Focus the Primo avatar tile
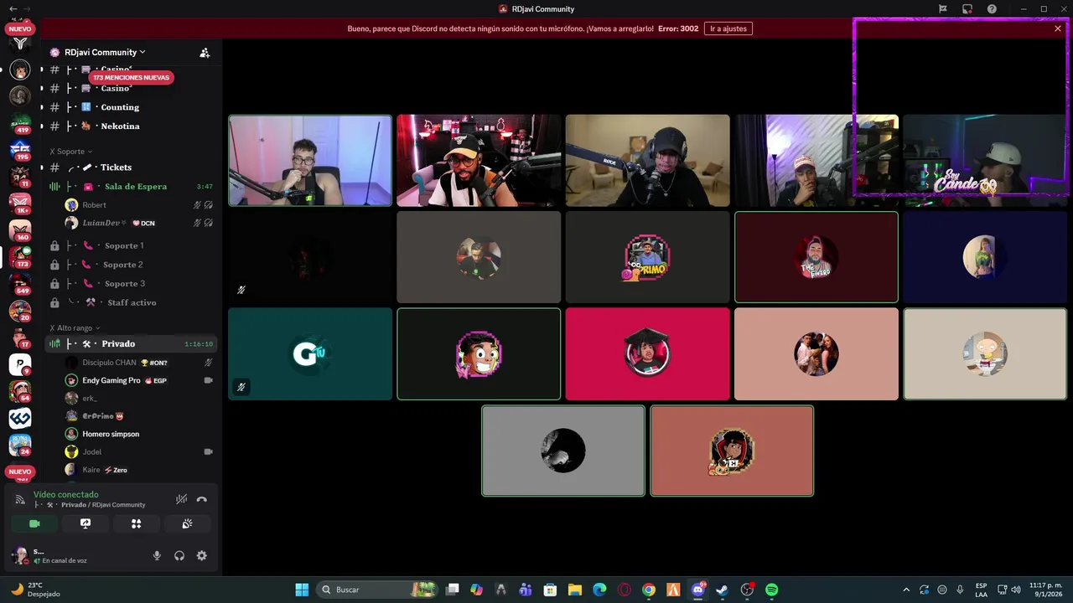Screen dimensions: 1073x603 [647, 257]
